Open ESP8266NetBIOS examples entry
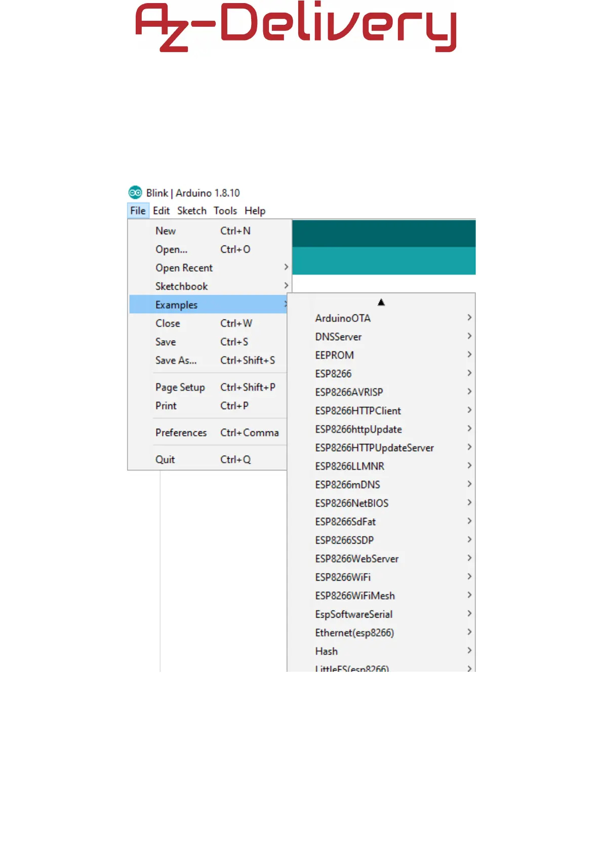This screenshot has width=603, height=852. [x=381, y=503]
